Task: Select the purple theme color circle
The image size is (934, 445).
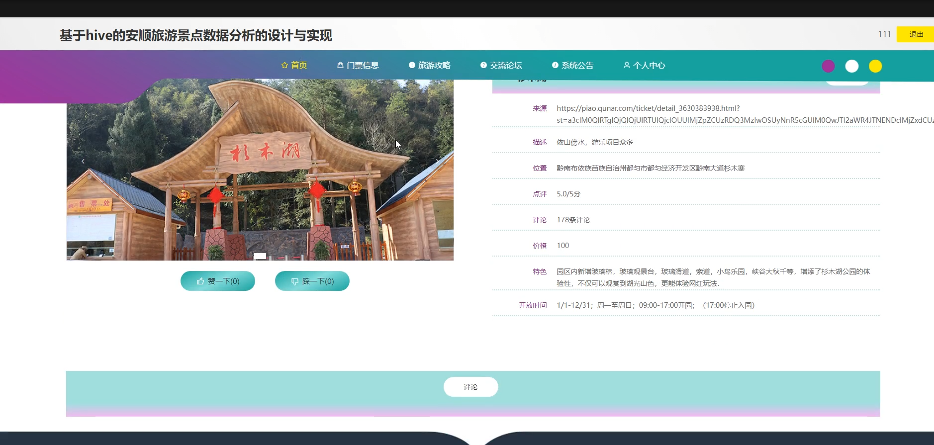Action: pyautogui.click(x=828, y=66)
